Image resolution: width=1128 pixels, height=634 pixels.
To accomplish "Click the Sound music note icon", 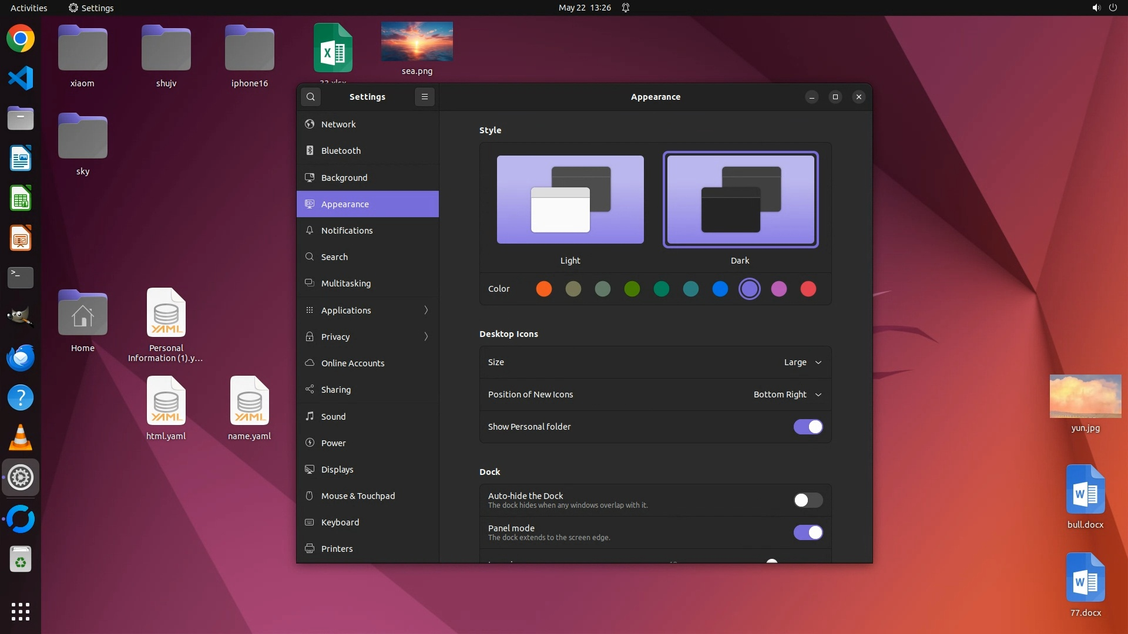I will point(310,416).
